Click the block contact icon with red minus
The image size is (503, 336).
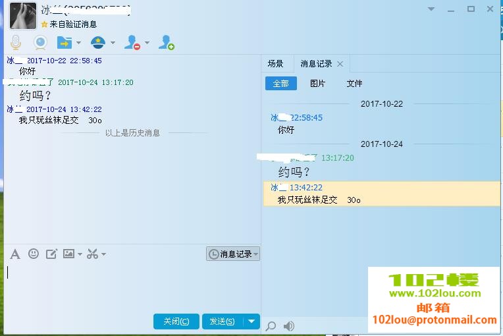[x=132, y=42]
